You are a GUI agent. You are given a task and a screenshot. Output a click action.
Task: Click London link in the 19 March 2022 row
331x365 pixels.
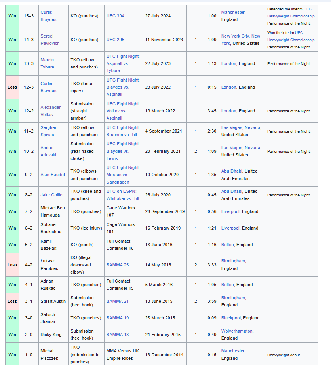click(x=228, y=111)
